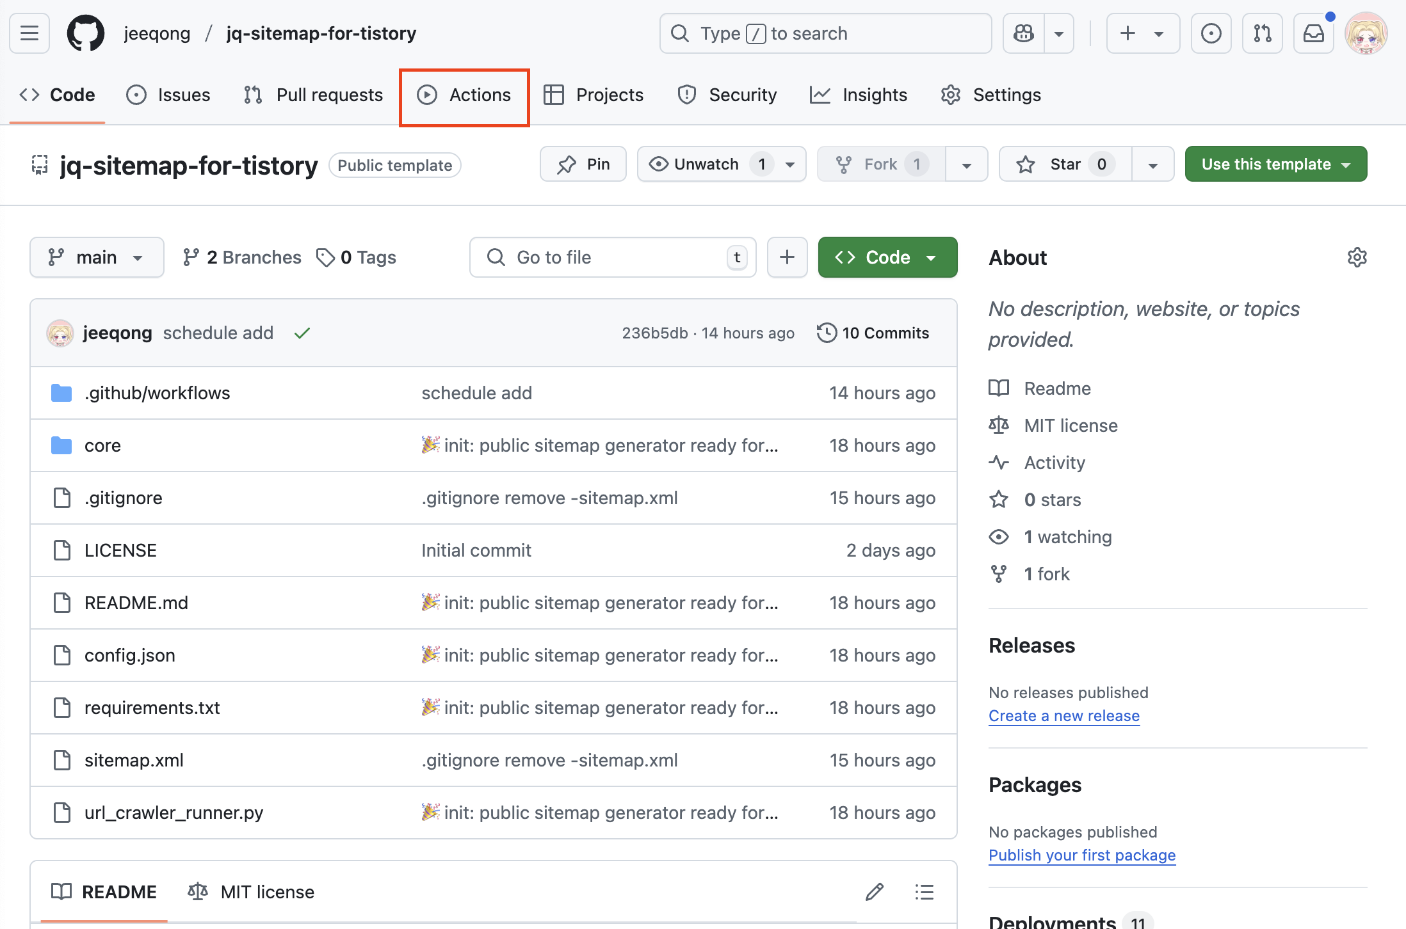Expand the green Code dropdown
The height and width of the screenshot is (929, 1406).
pos(887,257)
